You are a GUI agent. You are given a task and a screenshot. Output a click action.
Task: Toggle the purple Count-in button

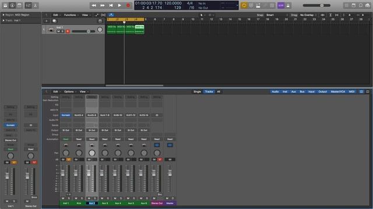click(x=281, y=5)
